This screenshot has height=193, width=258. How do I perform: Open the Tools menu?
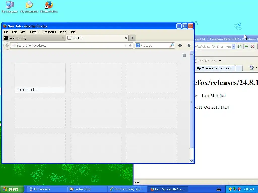click(x=63, y=32)
